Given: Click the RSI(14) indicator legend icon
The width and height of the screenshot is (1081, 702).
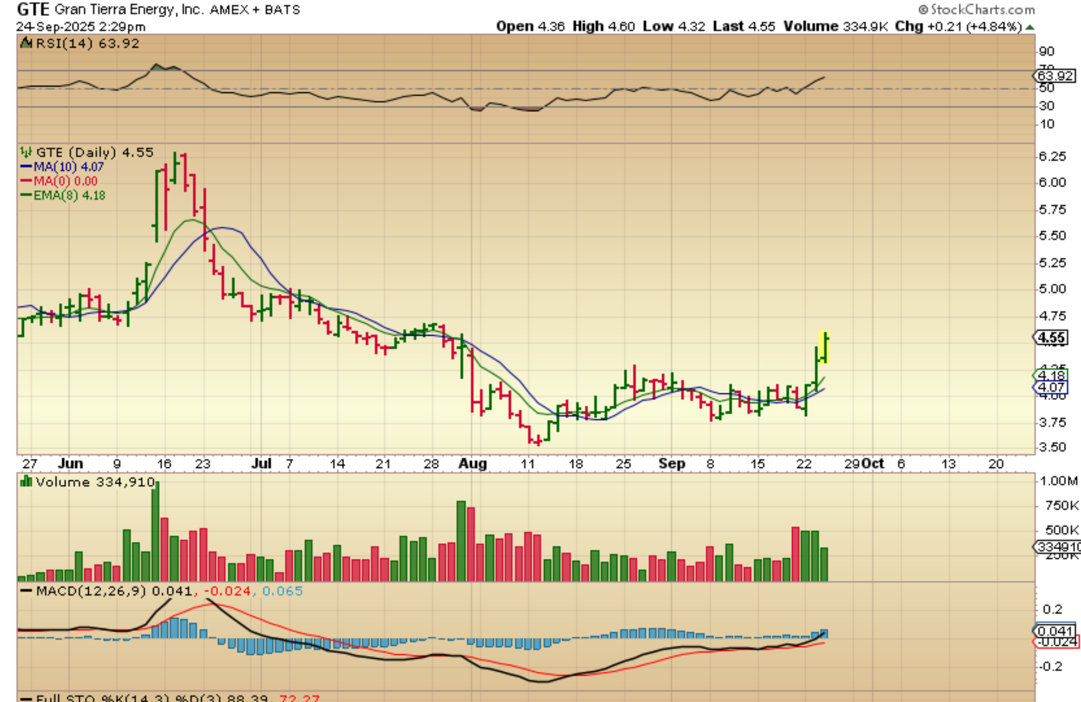Looking at the screenshot, I should 25,43.
